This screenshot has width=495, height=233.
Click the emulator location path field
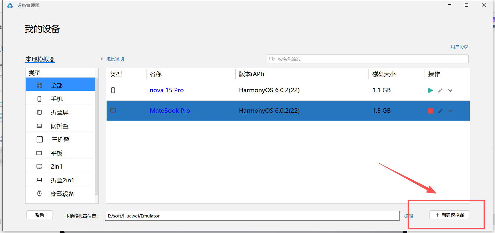[x=252, y=216]
